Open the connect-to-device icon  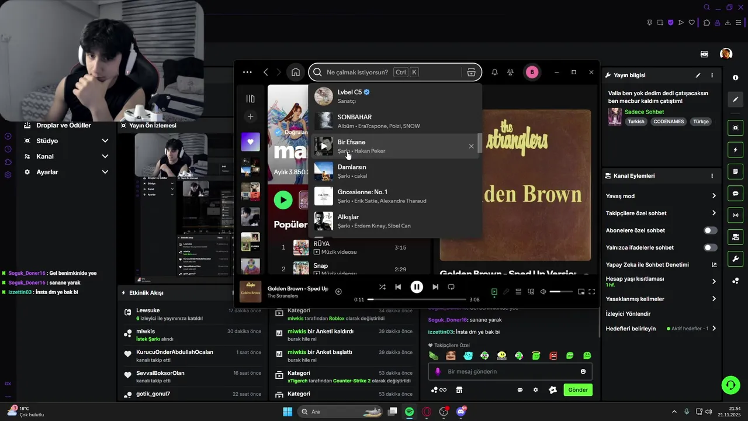coord(531,292)
